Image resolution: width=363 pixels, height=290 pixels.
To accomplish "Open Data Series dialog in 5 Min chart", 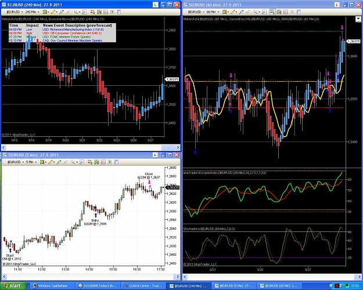I will pyautogui.click(x=96, y=162).
